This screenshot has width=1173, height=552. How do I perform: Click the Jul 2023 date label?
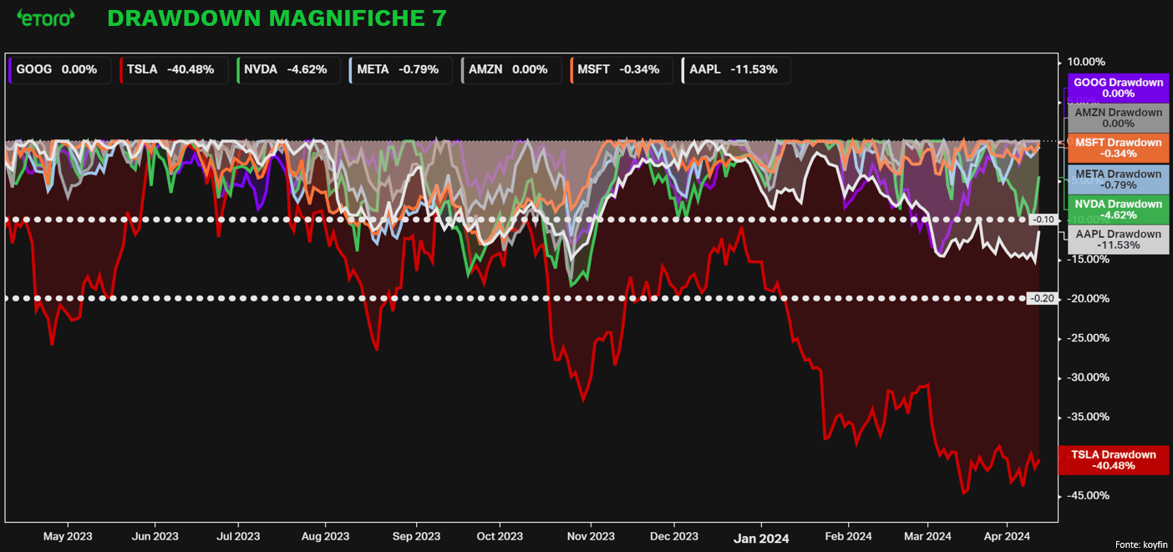pos(237,536)
